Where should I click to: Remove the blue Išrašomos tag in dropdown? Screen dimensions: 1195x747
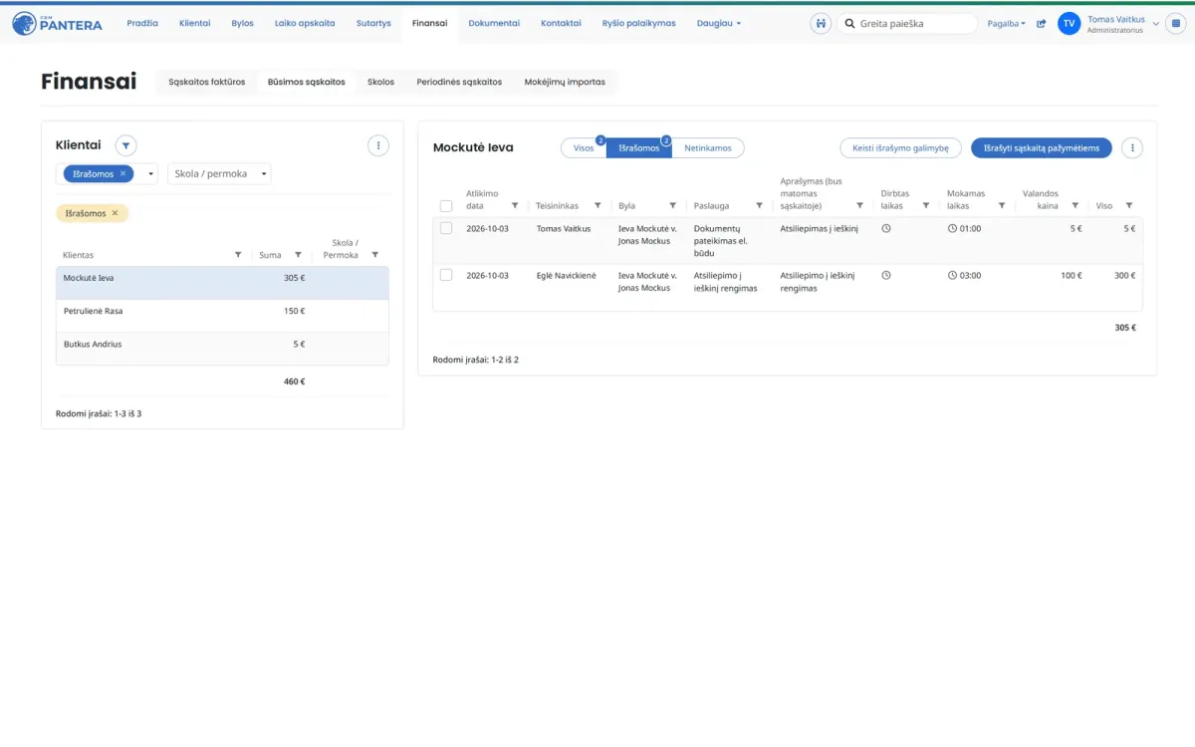(122, 173)
